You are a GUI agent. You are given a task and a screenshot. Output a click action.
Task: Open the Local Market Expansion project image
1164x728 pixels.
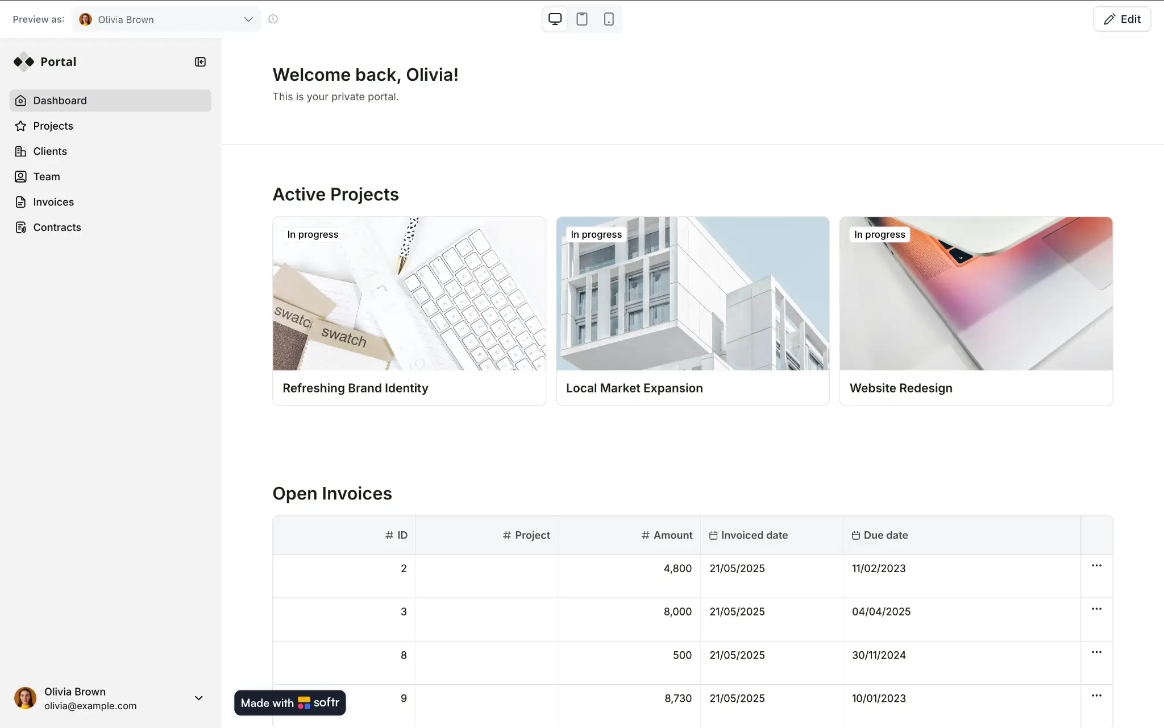click(x=692, y=293)
